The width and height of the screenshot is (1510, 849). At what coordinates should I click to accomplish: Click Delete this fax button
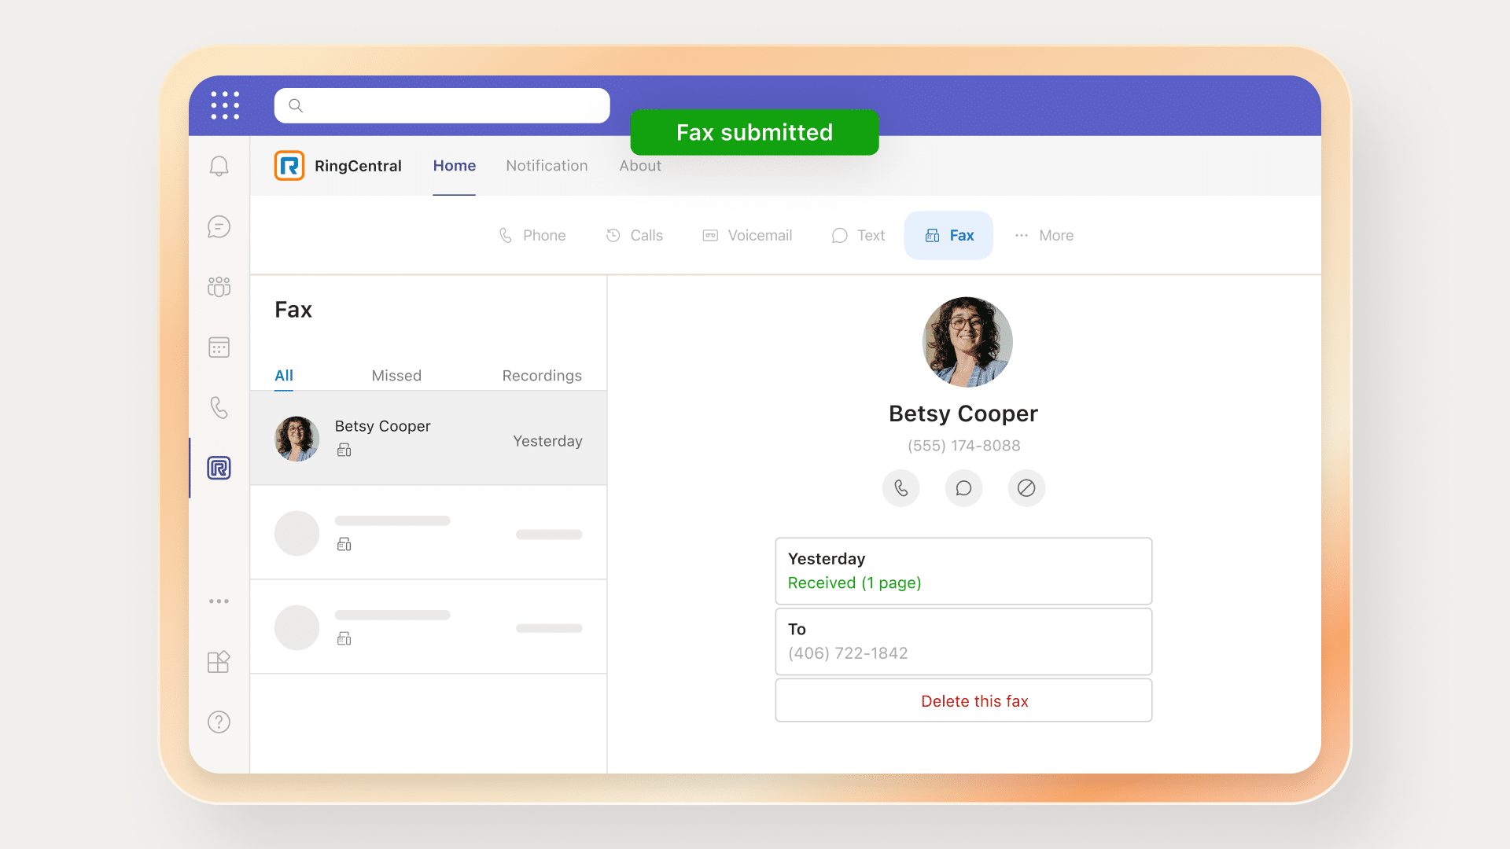coord(963,700)
